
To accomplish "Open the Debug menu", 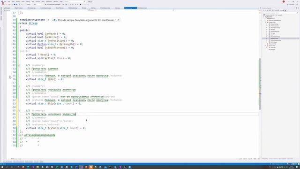I will (28, 1).
